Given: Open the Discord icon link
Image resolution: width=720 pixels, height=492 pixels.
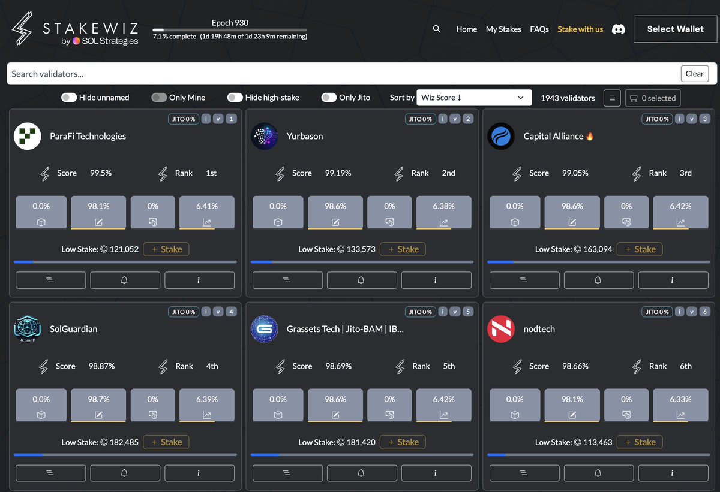Looking at the screenshot, I should click(x=618, y=29).
